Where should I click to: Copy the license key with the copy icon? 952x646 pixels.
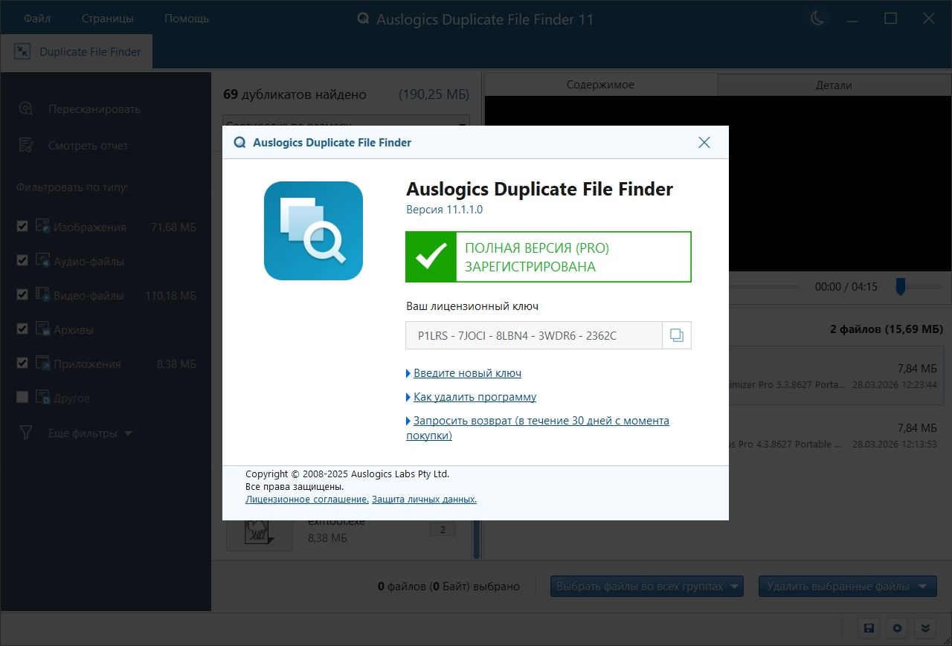tap(677, 335)
